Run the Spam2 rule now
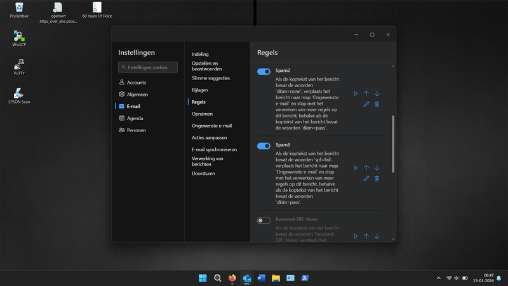508x286 pixels. coord(356,93)
